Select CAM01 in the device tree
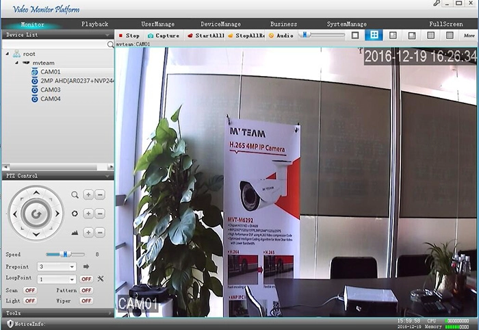 point(51,72)
